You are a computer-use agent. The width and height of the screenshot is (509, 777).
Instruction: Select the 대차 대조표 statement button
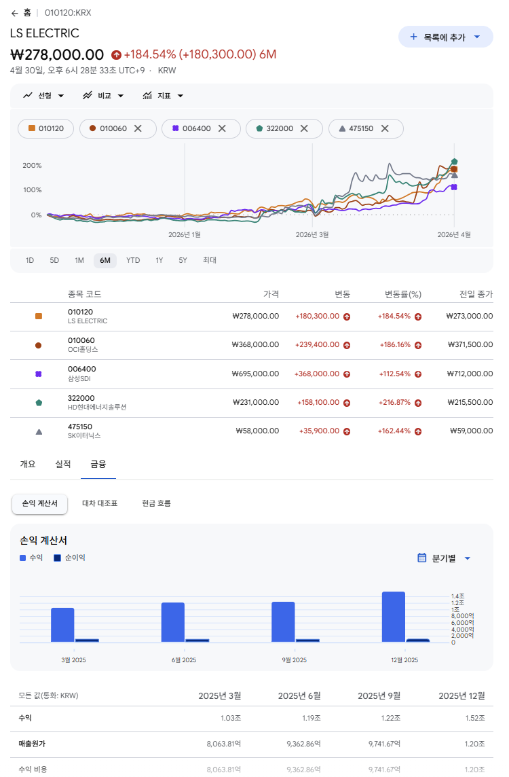100,503
